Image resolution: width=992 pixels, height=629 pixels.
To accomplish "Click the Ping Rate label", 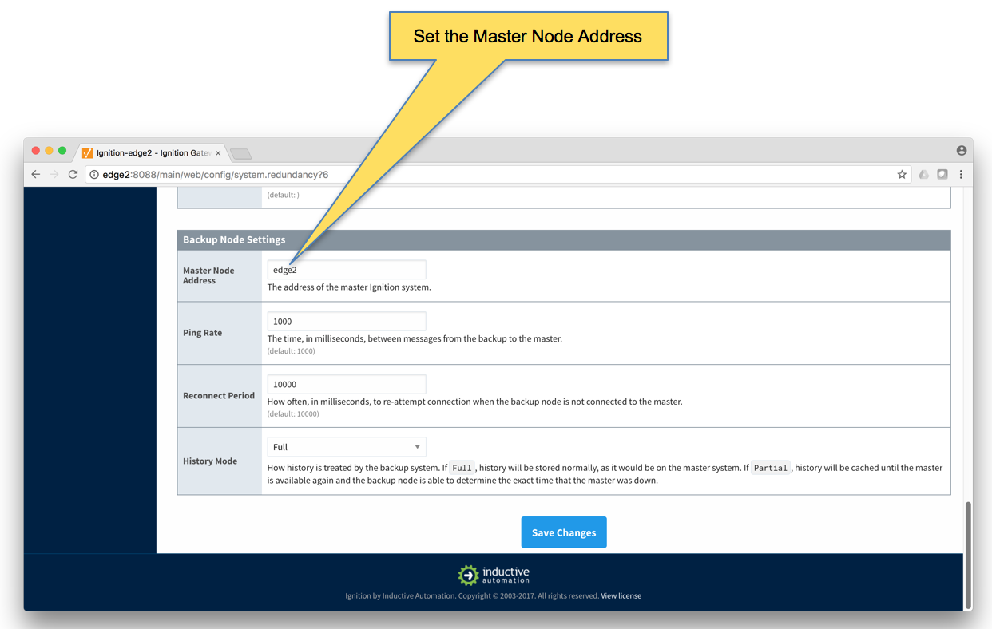I will click(x=202, y=333).
